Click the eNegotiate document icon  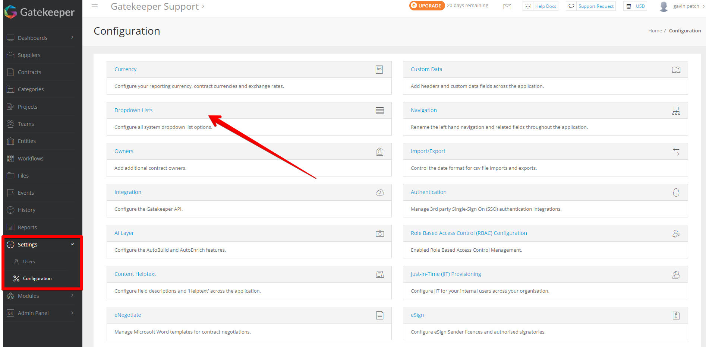[x=379, y=315]
